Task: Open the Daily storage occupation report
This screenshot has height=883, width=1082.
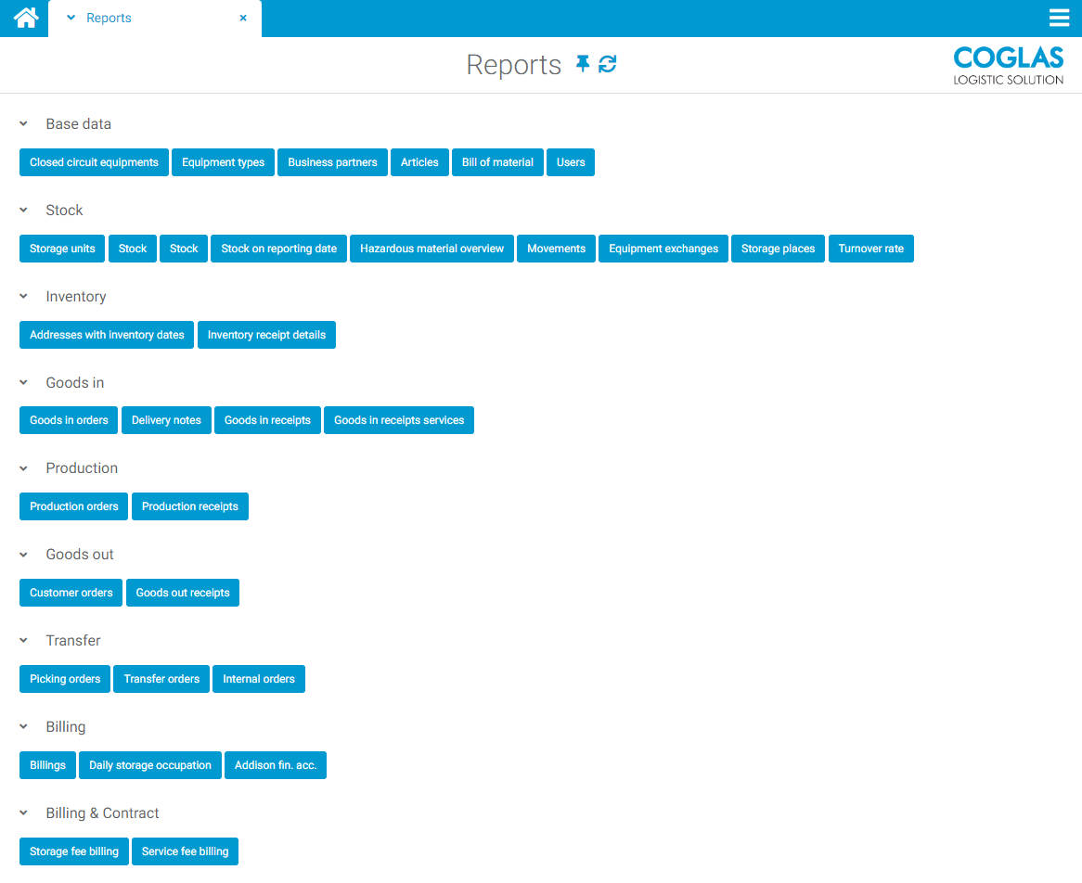Action: [149, 765]
